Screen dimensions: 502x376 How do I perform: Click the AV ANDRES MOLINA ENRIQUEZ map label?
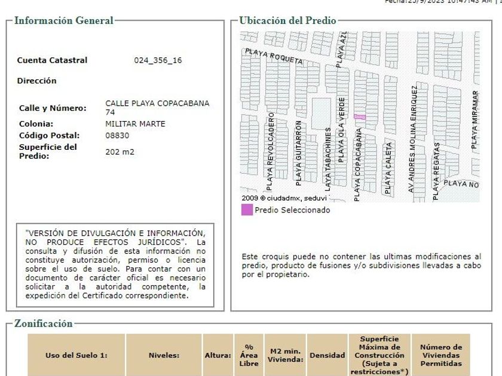pyautogui.click(x=413, y=139)
